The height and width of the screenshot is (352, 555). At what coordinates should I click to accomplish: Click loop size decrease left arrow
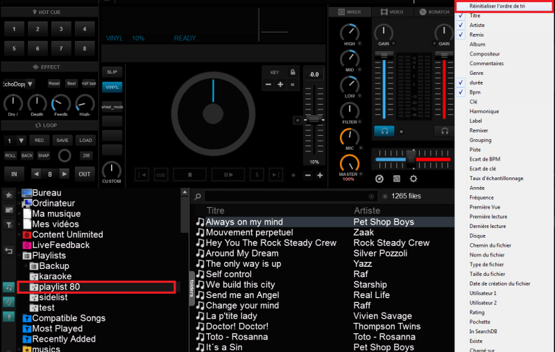[x=36, y=174]
